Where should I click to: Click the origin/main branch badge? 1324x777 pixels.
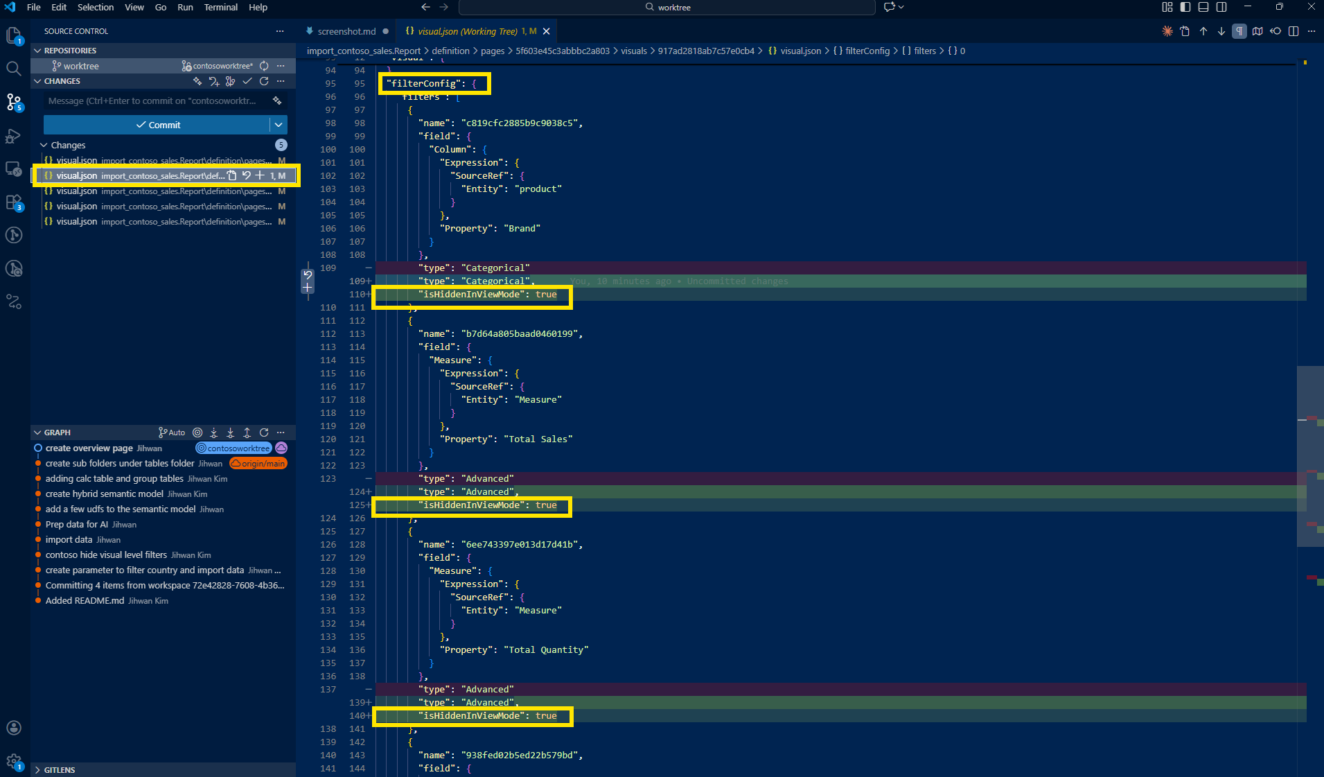(258, 464)
